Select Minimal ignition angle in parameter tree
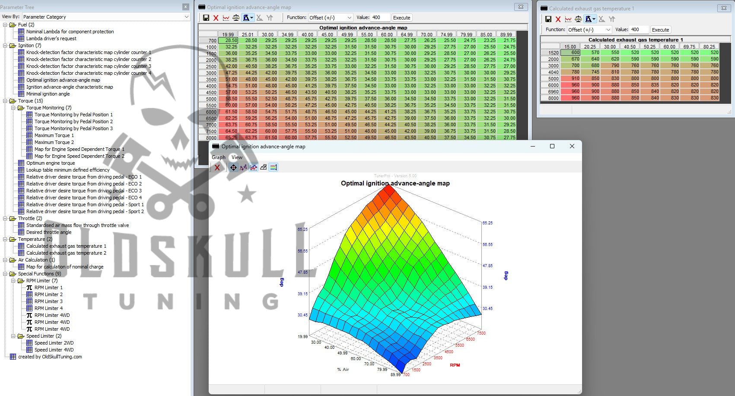735x396 pixels. pyautogui.click(x=48, y=94)
